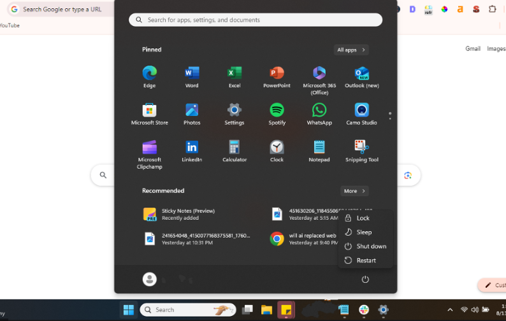Image resolution: width=506 pixels, height=321 pixels.
Task: Open the Gmail link on Google page
Action: [473, 48]
